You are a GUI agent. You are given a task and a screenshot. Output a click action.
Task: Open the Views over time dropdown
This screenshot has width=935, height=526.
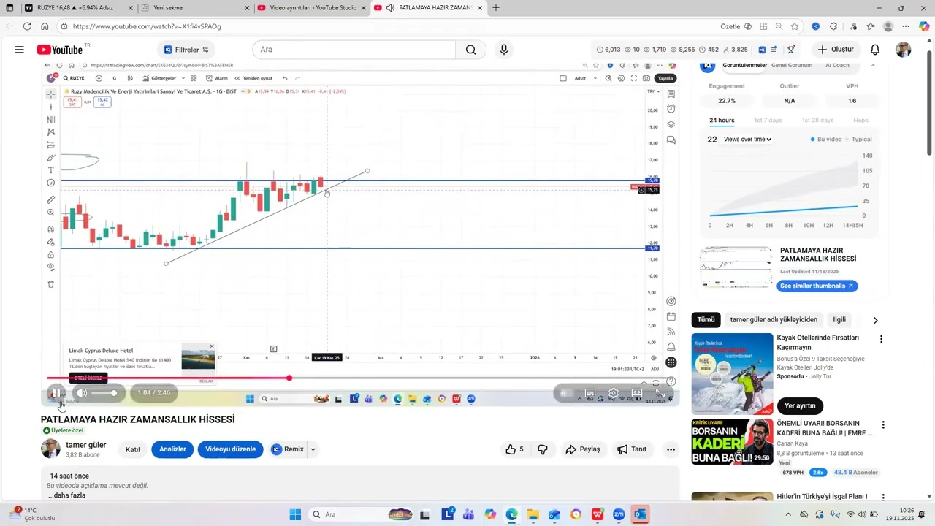[747, 139]
